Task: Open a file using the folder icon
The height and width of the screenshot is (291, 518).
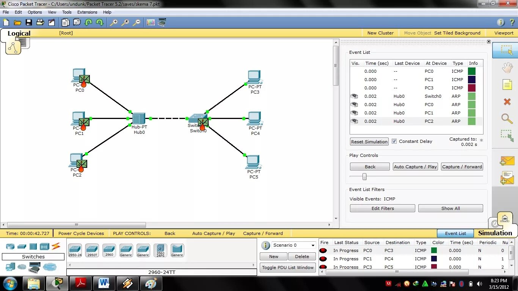Action: (x=17, y=22)
